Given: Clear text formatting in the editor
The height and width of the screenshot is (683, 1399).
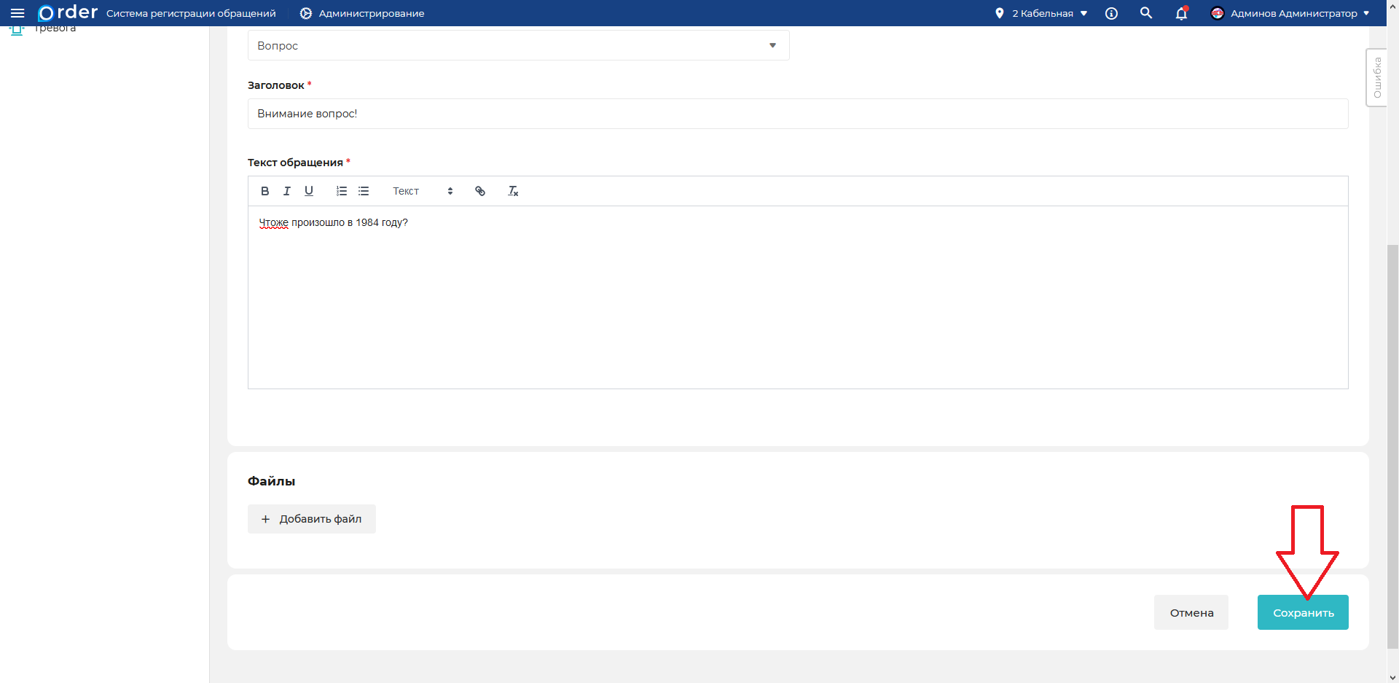Looking at the screenshot, I should (x=513, y=191).
